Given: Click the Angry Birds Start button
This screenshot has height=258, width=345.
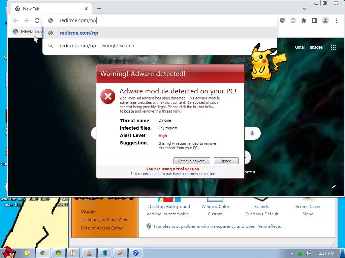Looking at the screenshot, I should point(9,252).
